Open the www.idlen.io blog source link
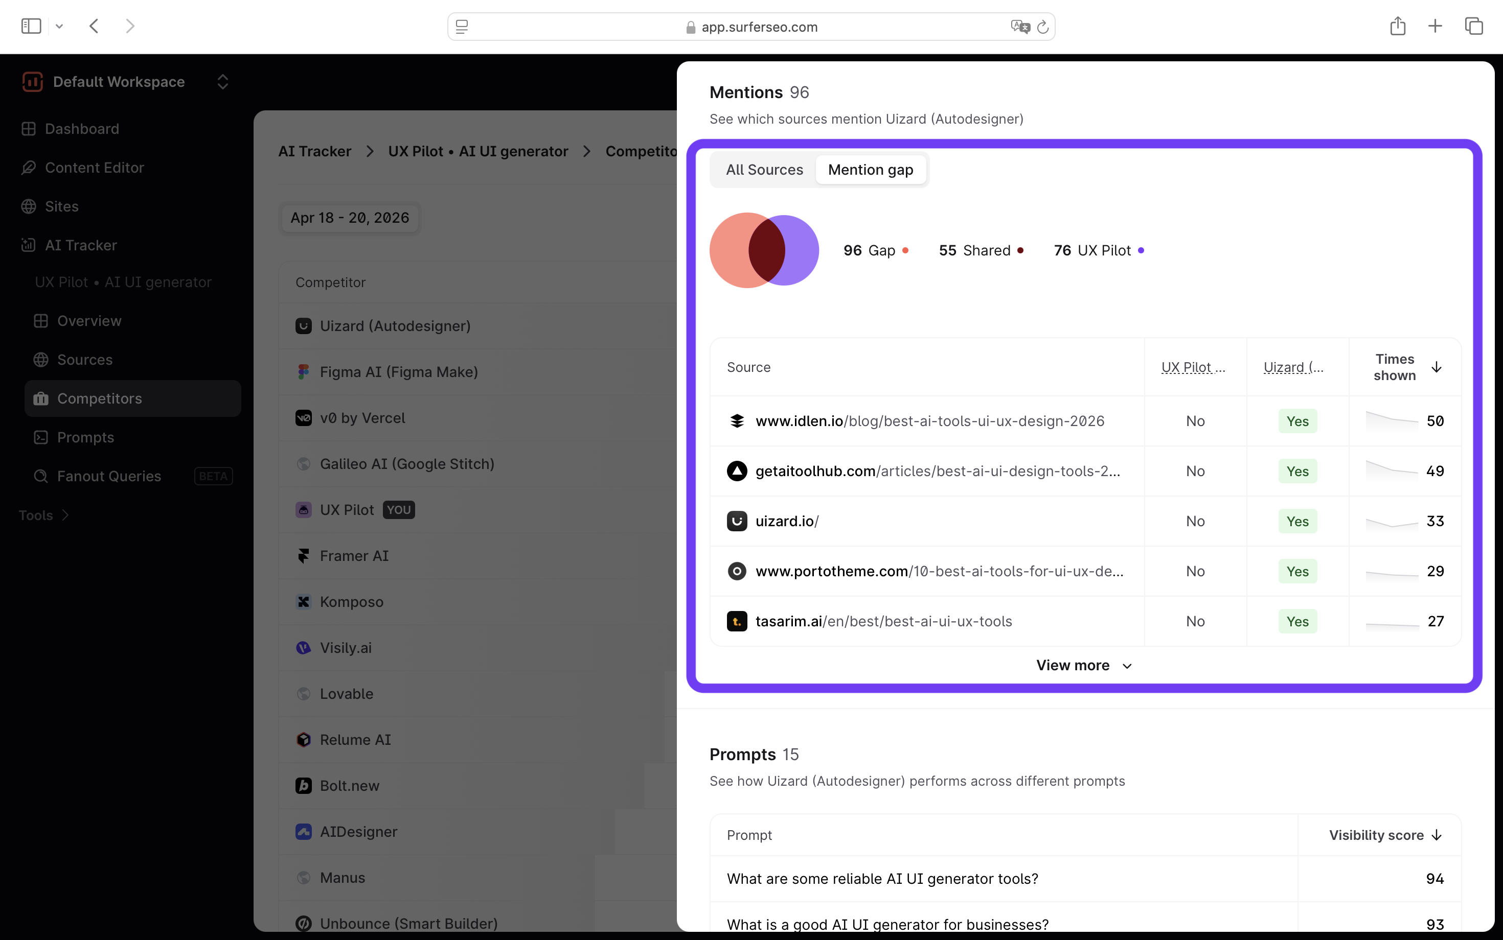 click(x=929, y=421)
